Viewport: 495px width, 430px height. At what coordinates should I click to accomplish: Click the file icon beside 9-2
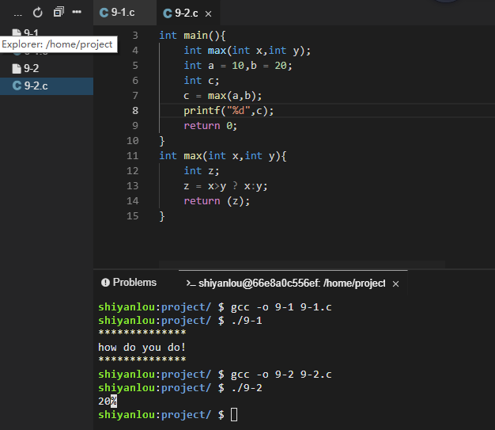point(17,68)
